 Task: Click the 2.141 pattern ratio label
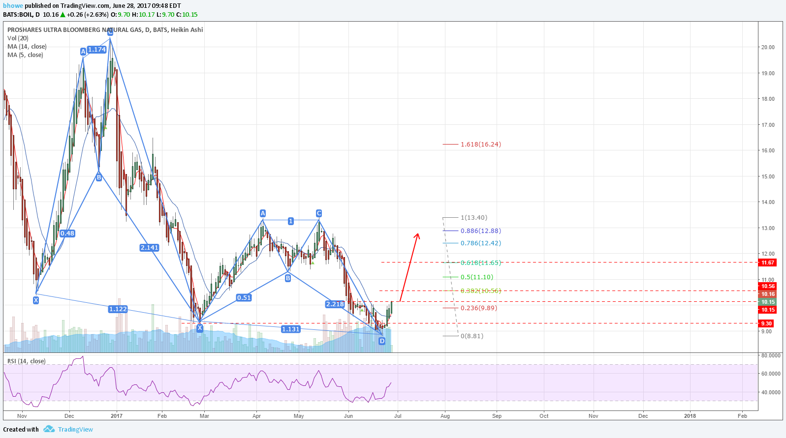point(150,247)
